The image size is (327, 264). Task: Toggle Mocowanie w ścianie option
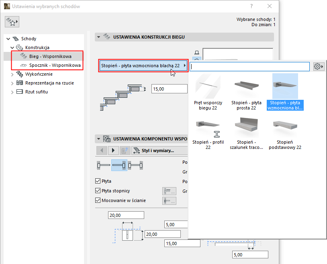tap(98, 200)
